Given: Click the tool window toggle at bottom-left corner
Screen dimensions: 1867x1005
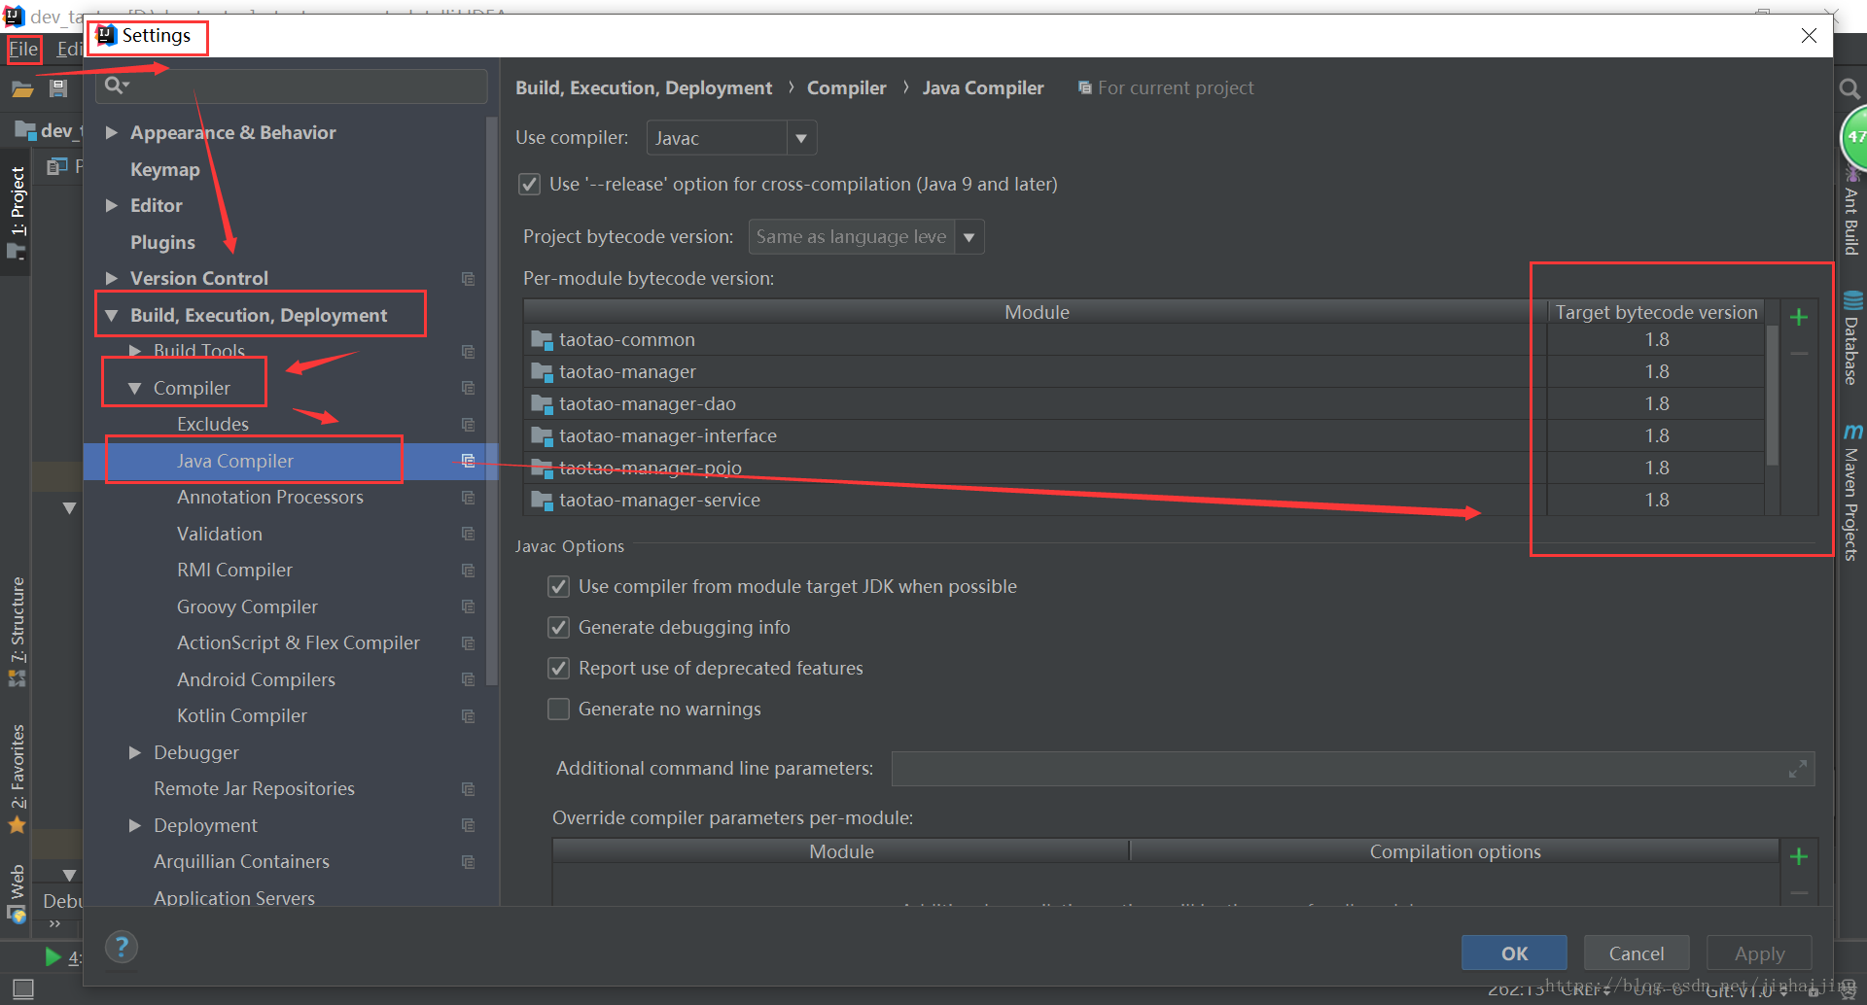Looking at the screenshot, I should coord(23,988).
